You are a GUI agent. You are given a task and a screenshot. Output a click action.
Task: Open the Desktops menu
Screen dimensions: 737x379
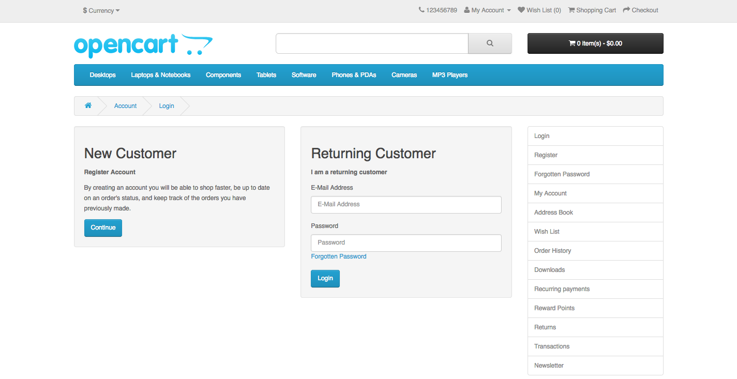[x=102, y=75]
